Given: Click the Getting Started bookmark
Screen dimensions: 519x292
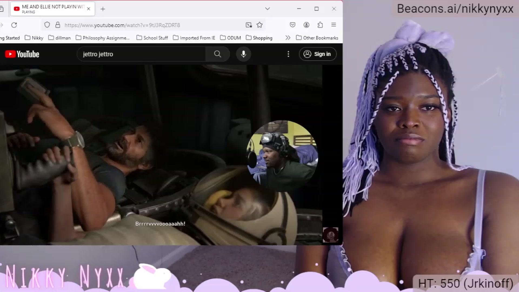Looking at the screenshot, I should (10, 38).
